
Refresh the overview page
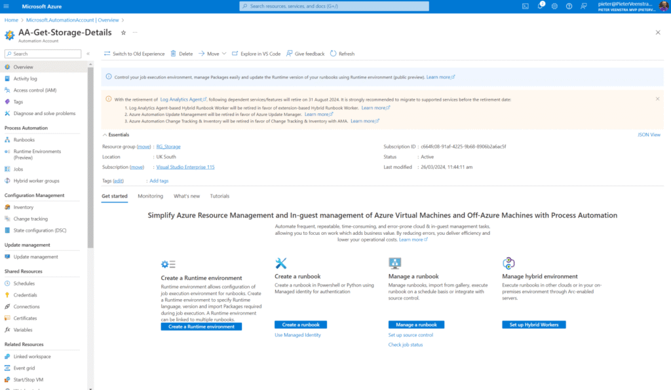pos(342,54)
